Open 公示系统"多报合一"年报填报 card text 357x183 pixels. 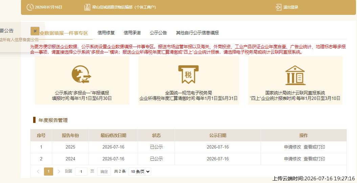point(82,93)
